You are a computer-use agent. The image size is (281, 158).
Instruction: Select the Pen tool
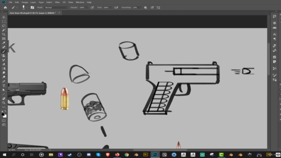[x=4, y=82]
